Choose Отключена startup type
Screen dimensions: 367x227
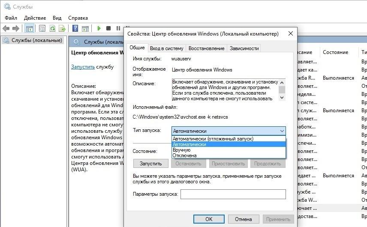coord(229,155)
